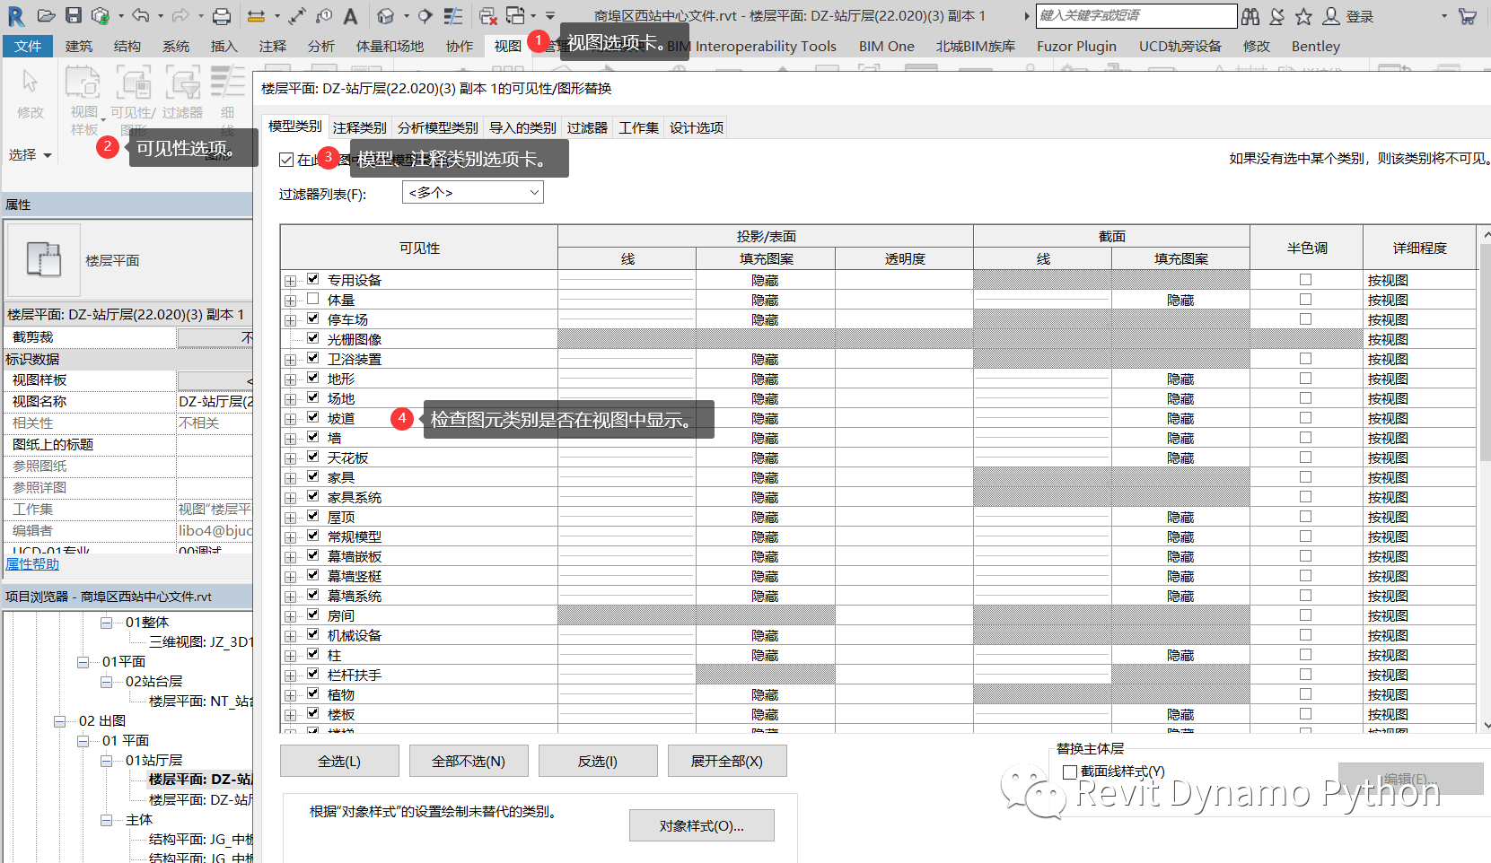
Task: Select the Text 'A' tool icon
Action: [x=350, y=15]
